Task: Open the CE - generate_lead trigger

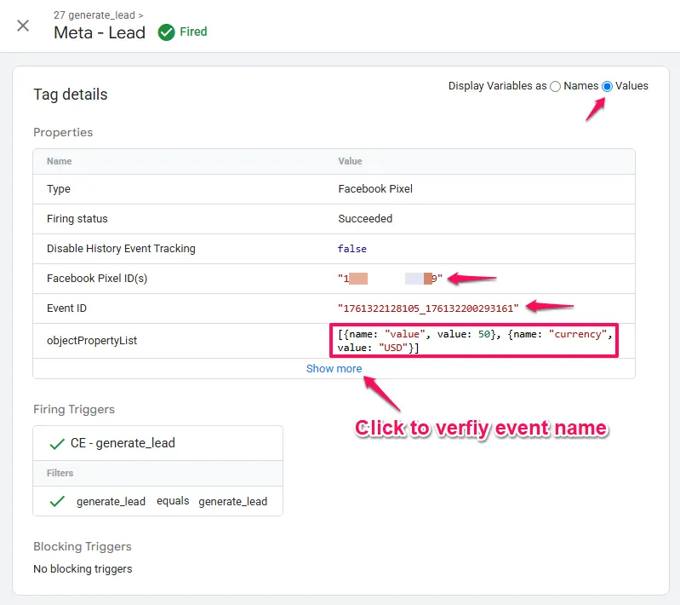Action: coord(123,443)
